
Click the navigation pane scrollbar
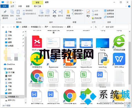(x=26, y=67)
